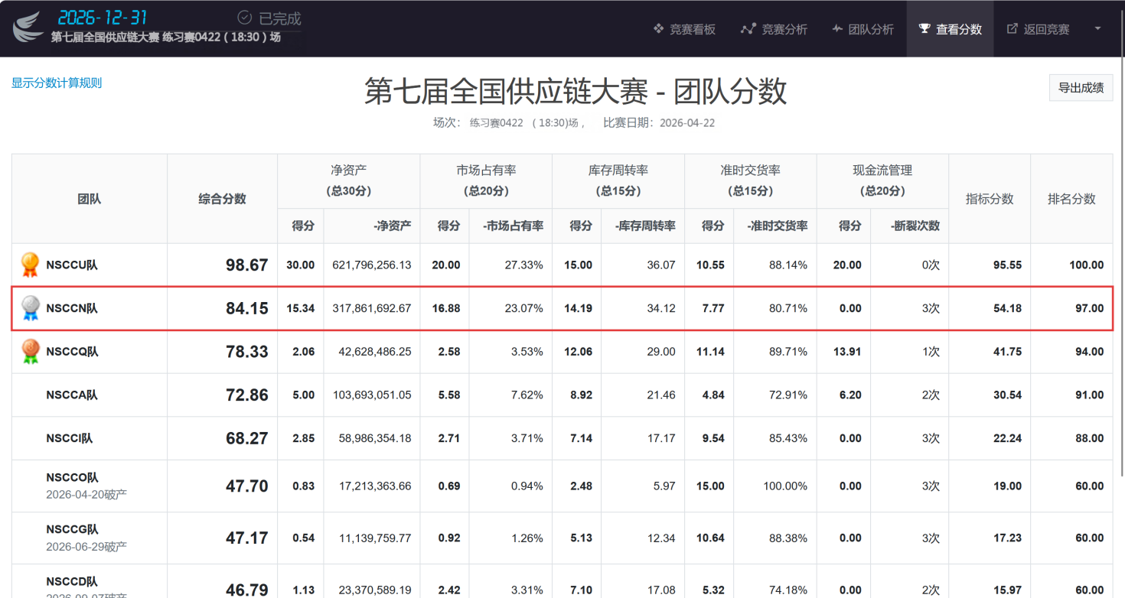This screenshot has width=1125, height=598.
Task: Click the NSCCO队 team name
Action: click(x=73, y=478)
